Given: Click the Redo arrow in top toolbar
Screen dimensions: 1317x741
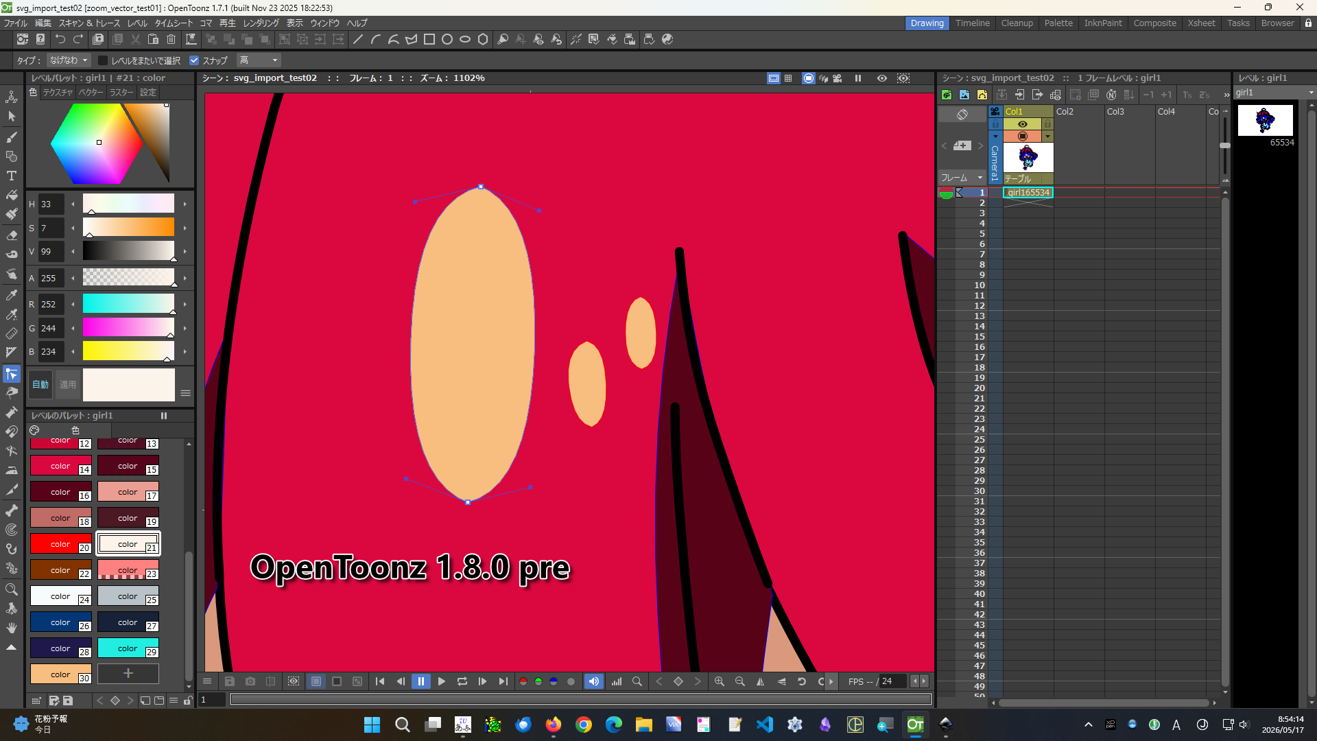Looking at the screenshot, I should (x=78, y=39).
